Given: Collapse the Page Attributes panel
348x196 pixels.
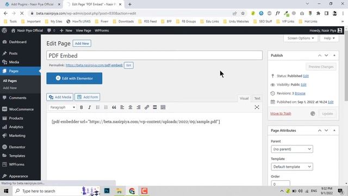Looking at the screenshot, I should tap(334, 131).
